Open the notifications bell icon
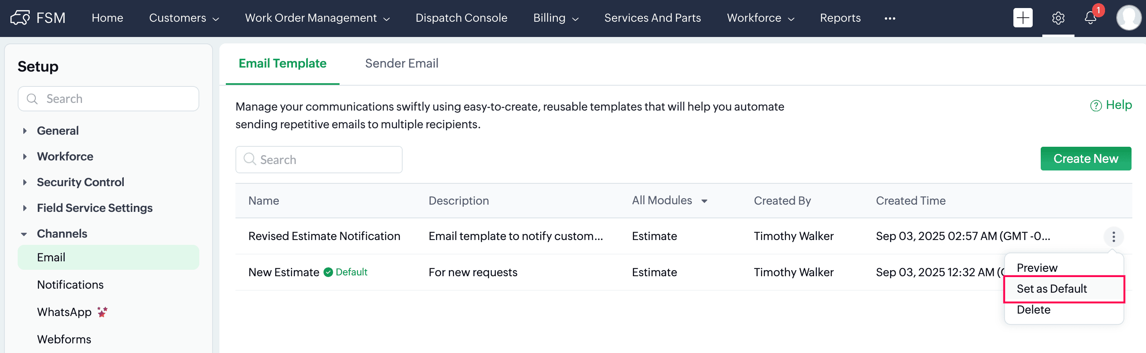The height and width of the screenshot is (353, 1146). [1090, 18]
